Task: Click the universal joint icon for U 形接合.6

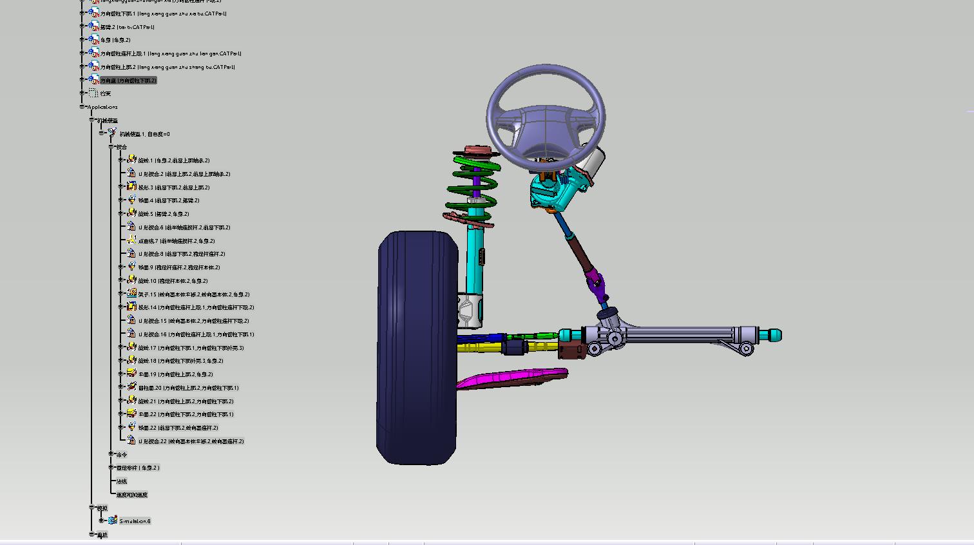Action: 131,227
